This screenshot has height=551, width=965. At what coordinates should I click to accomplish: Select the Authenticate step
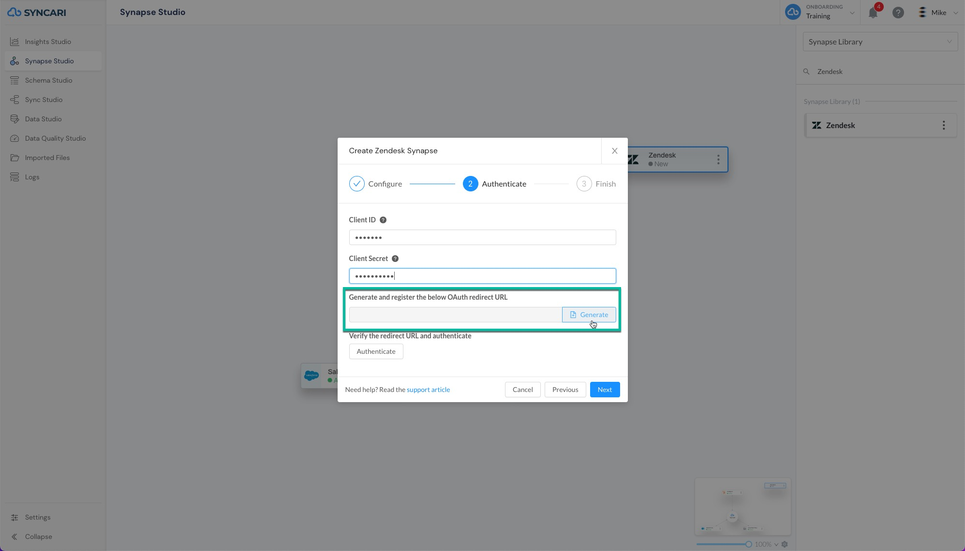[x=494, y=184]
